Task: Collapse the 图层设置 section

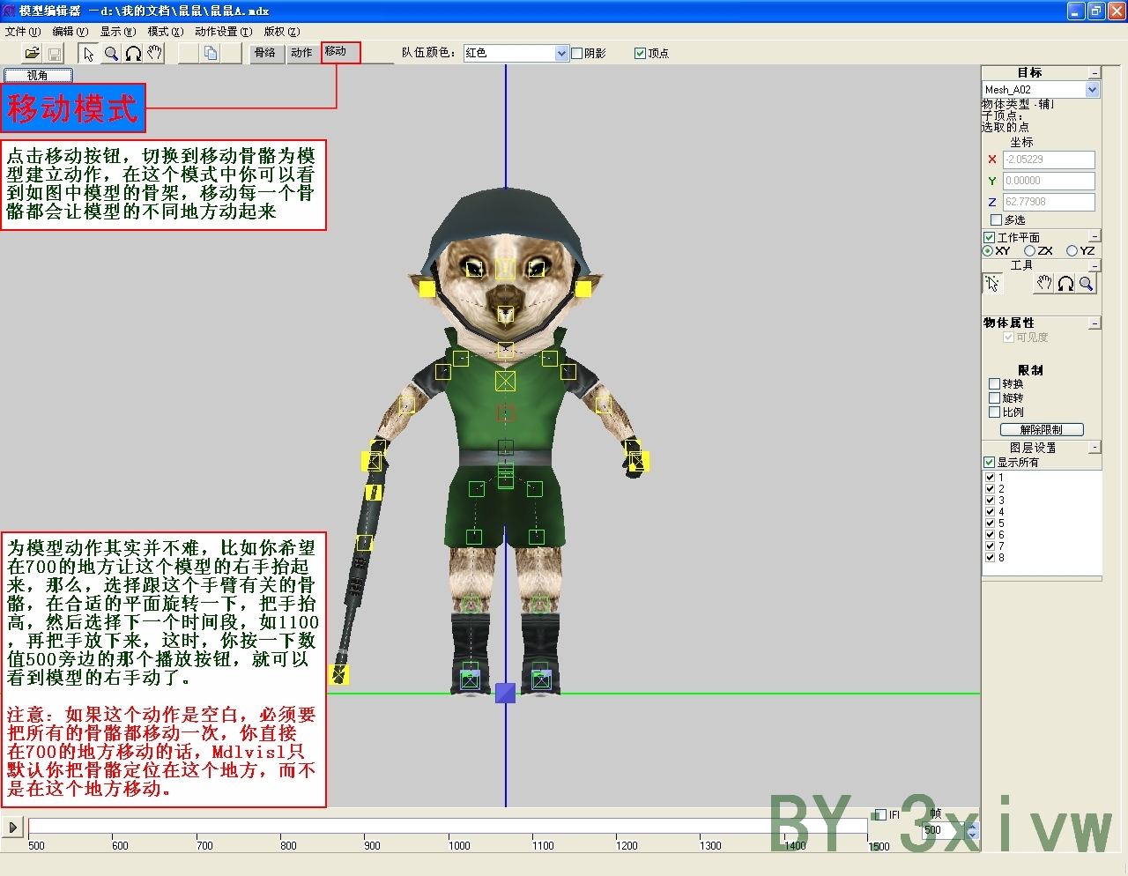Action: (1095, 448)
